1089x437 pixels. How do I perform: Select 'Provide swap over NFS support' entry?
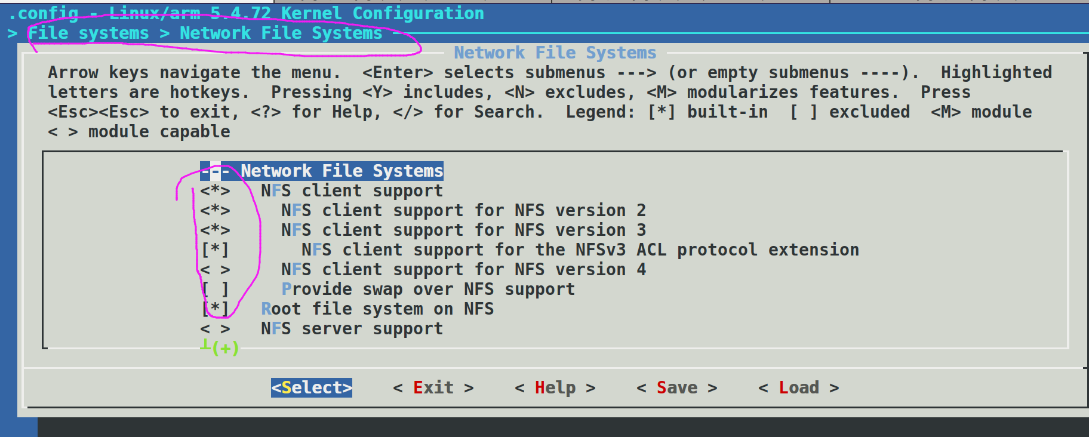(428, 290)
